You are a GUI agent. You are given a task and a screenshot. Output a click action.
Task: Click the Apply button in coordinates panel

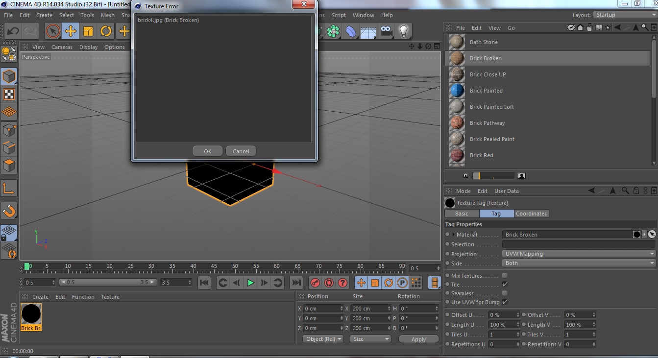coord(418,339)
